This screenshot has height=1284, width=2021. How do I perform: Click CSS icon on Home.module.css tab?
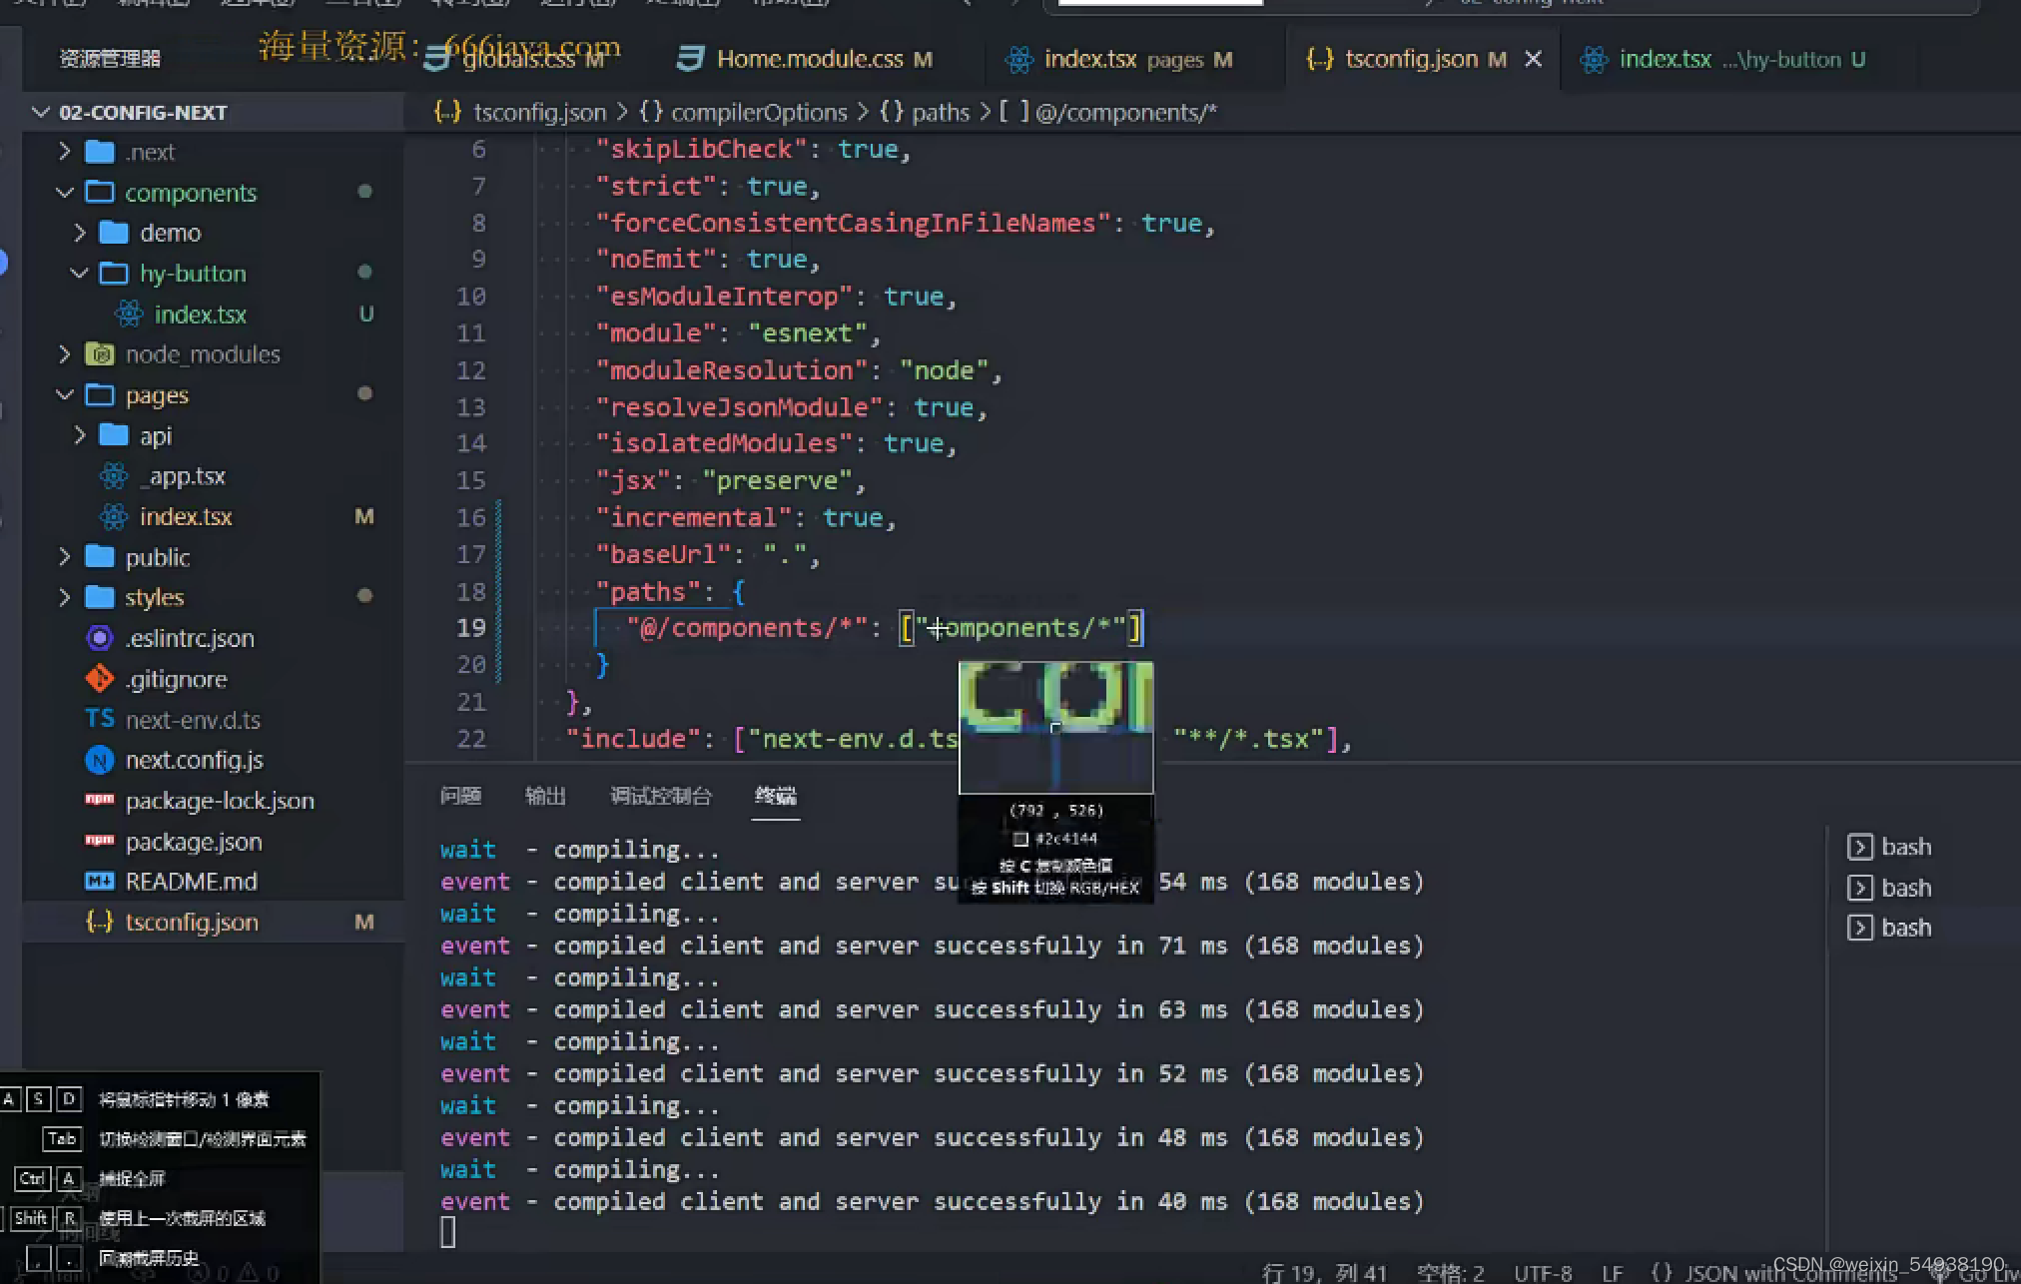[x=690, y=59]
